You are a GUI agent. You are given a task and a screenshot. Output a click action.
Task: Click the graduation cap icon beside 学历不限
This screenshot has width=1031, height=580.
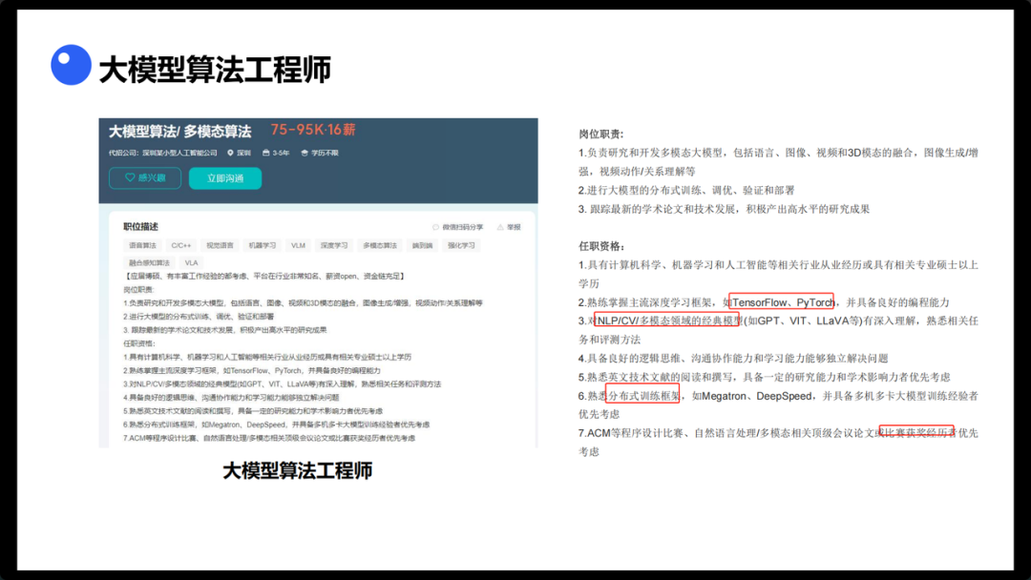pyautogui.click(x=305, y=153)
